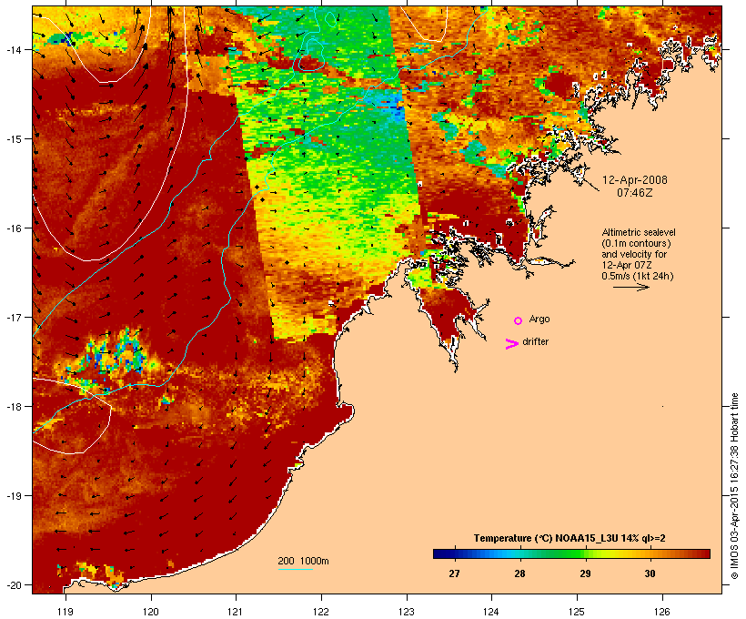Click the '(0.1m contours)' text
The image size is (746, 619).
pyautogui.click(x=636, y=243)
